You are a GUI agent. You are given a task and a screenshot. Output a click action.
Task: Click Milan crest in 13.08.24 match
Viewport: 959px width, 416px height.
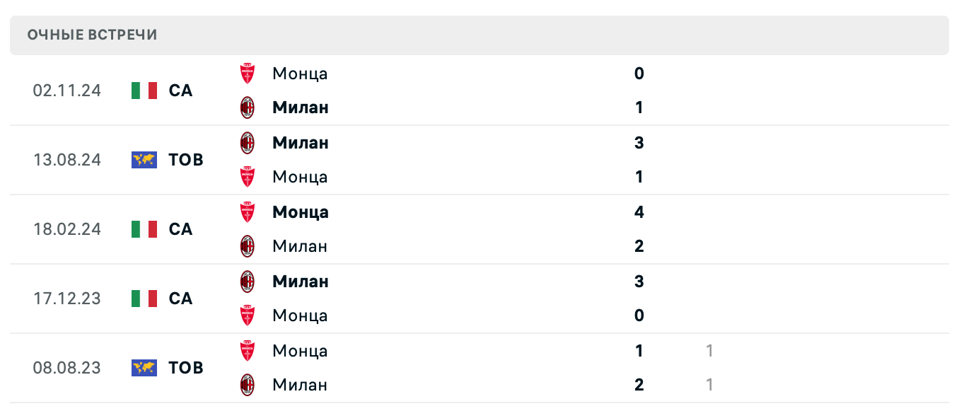coord(247,143)
